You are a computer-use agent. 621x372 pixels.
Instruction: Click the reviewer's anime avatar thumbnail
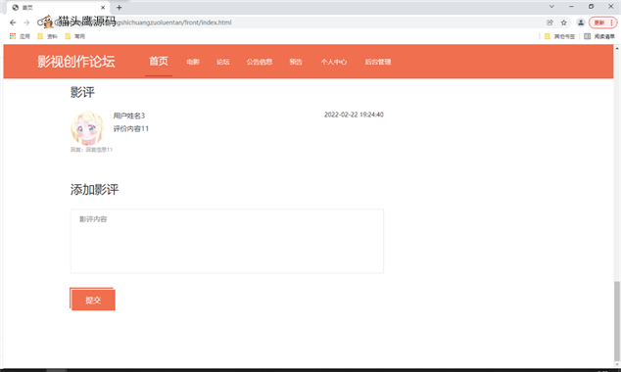(x=87, y=128)
